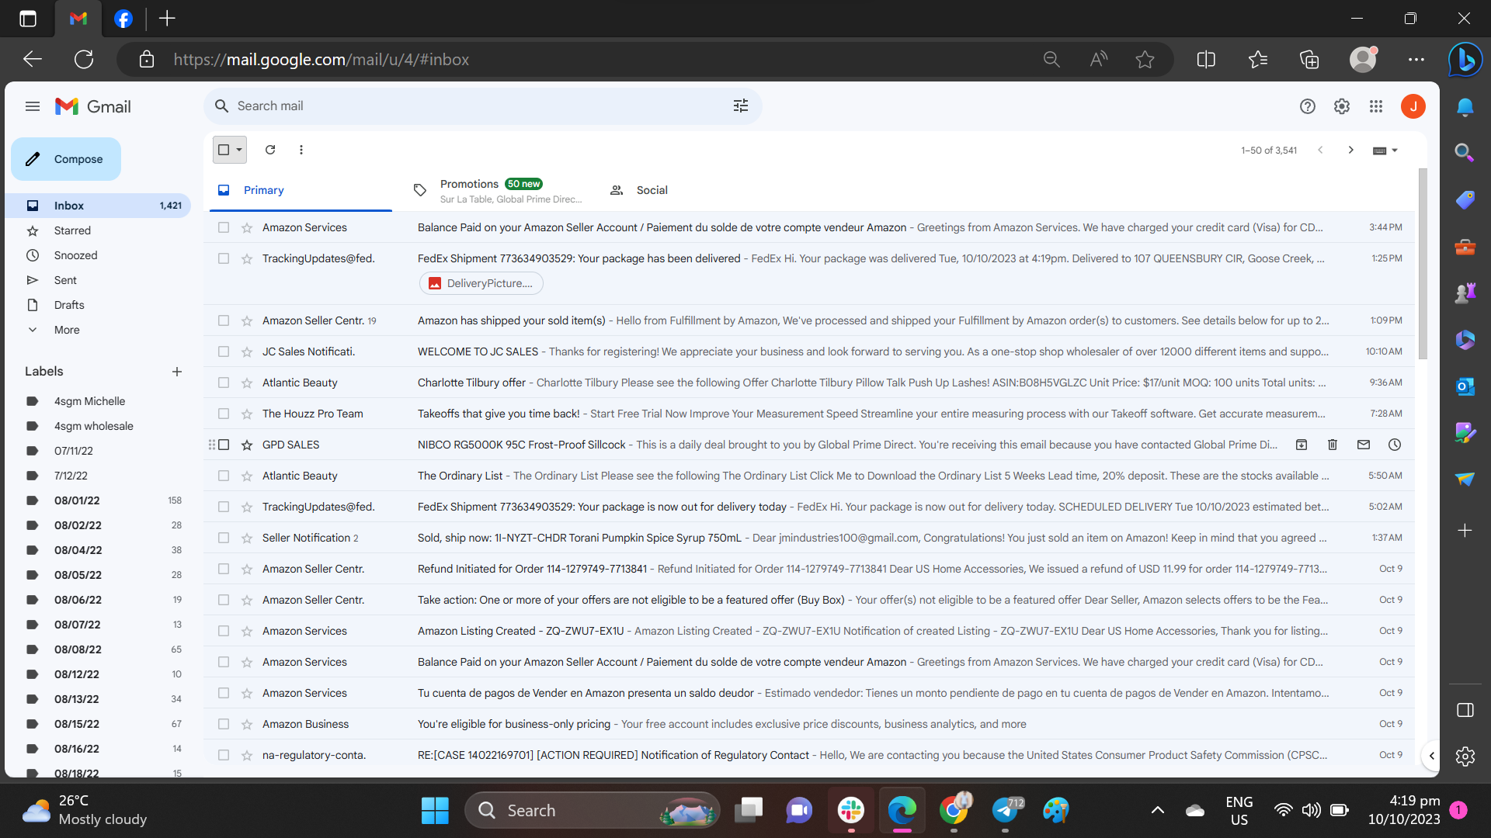Star the Houzz Pro Team email
1491x838 pixels.
click(247, 414)
